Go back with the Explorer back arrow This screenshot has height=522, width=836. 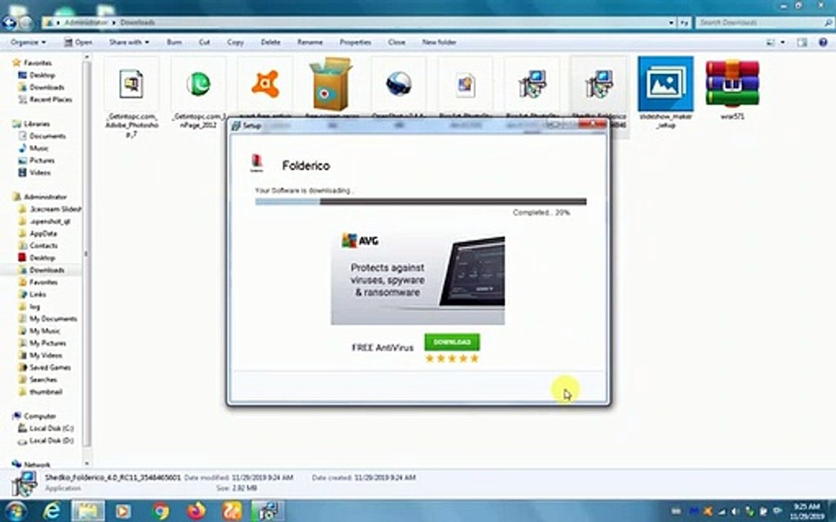pyautogui.click(x=9, y=22)
